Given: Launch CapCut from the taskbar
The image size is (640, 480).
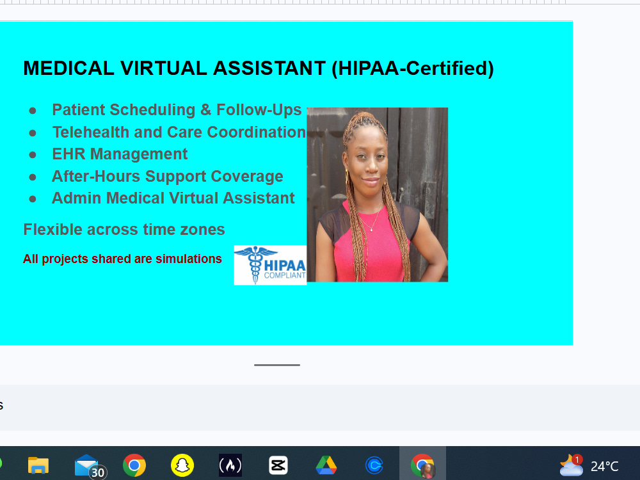Looking at the screenshot, I should click(278, 465).
